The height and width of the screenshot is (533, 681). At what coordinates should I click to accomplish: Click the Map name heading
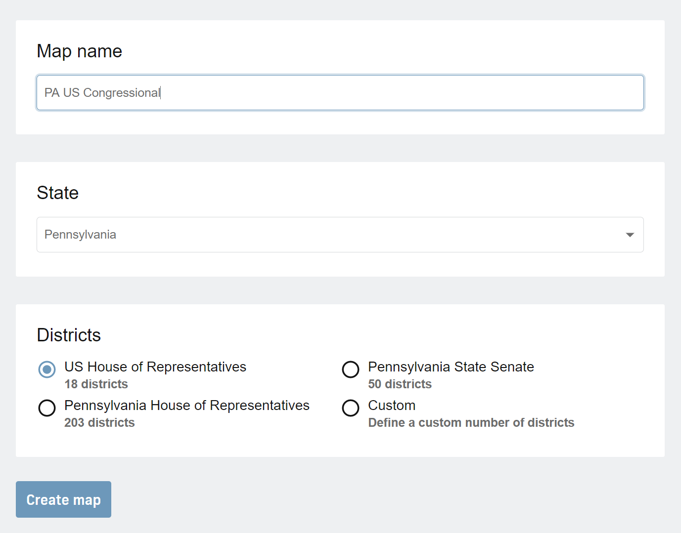(x=80, y=51)
